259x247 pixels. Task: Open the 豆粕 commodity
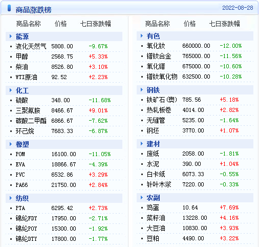pyautogui.click(x=153, y=238)
